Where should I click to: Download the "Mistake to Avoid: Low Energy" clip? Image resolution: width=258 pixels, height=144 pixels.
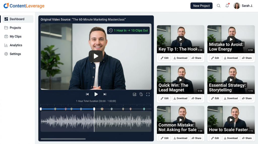[x=231, y=58]
